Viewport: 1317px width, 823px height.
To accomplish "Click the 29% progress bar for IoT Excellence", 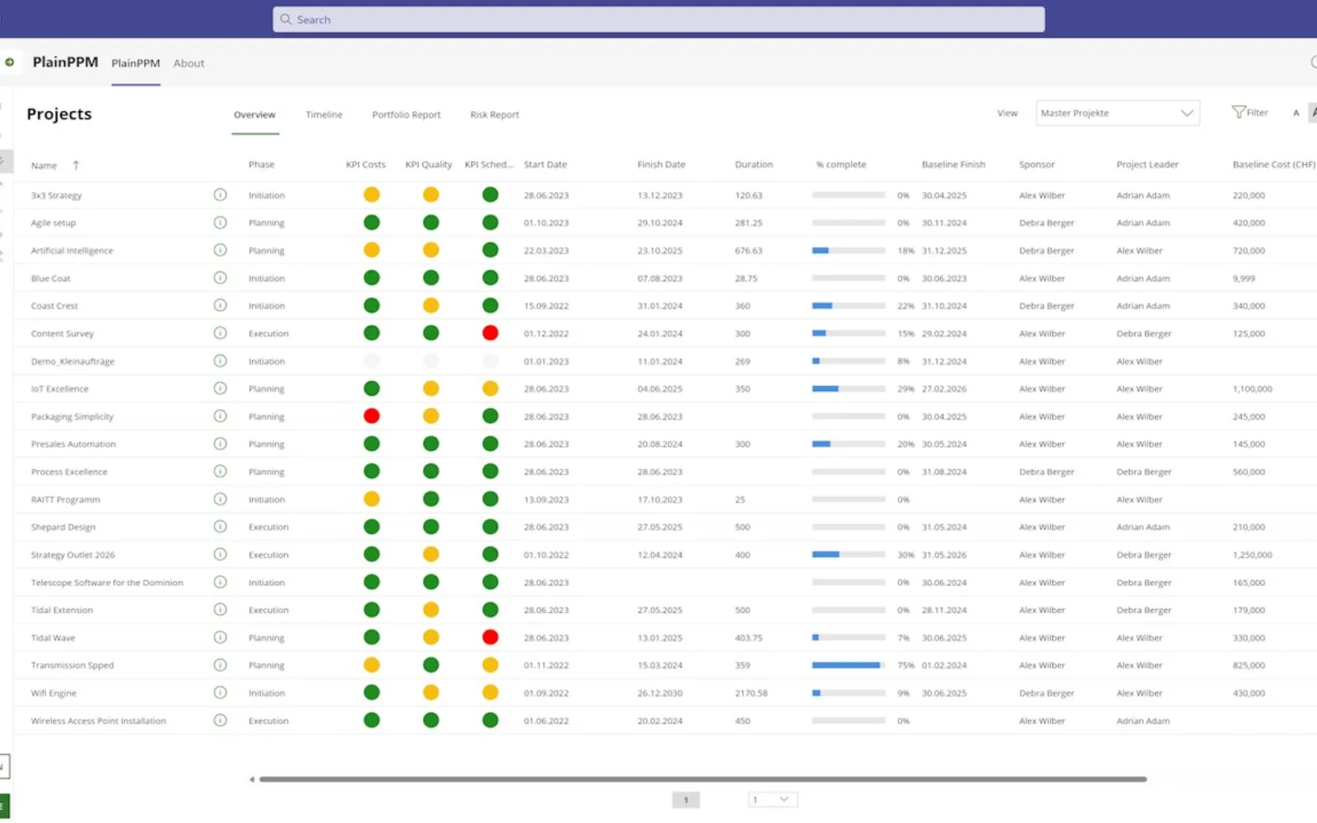I will pos(849,388).
